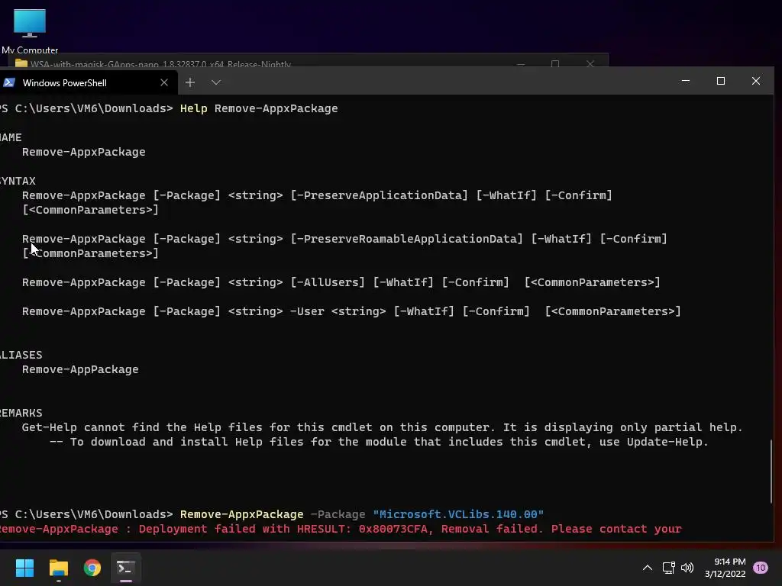The width and height of the screenshot is (782, 586).
Task: Click the "ALIASES" section heading
Action: pyautogui.click(x=21, y=356)
